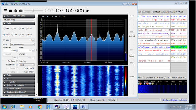Screen dimensions: 196x110
Task: Click the taskbar clock showing 11:19 AM
Action: coord(188,107)
